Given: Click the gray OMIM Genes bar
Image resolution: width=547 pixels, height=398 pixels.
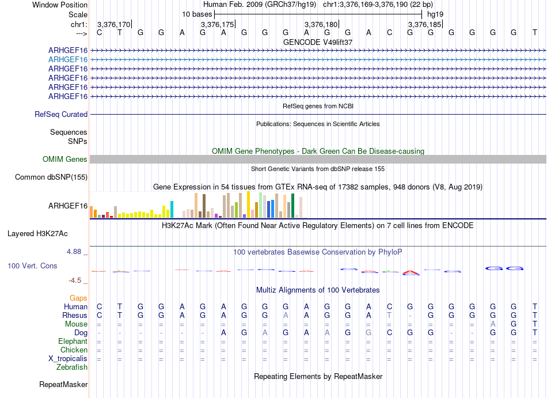Looking at the screenshot, I should click(318, 160).
